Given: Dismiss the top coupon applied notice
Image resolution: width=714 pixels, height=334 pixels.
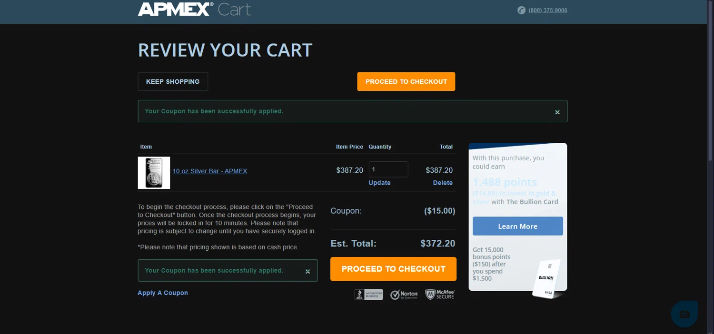Looking at the screenshot, I should 557,112.
